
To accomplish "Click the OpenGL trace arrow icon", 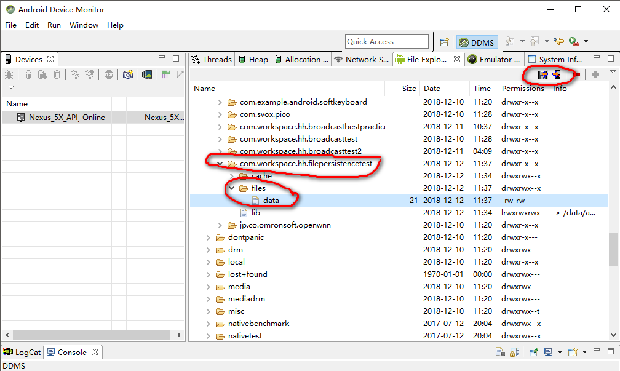I will coord(180,74).
